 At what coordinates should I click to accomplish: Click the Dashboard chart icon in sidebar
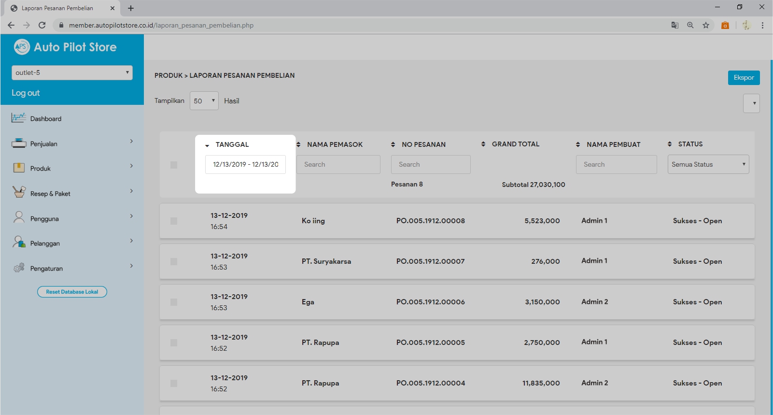click(19, 118)
